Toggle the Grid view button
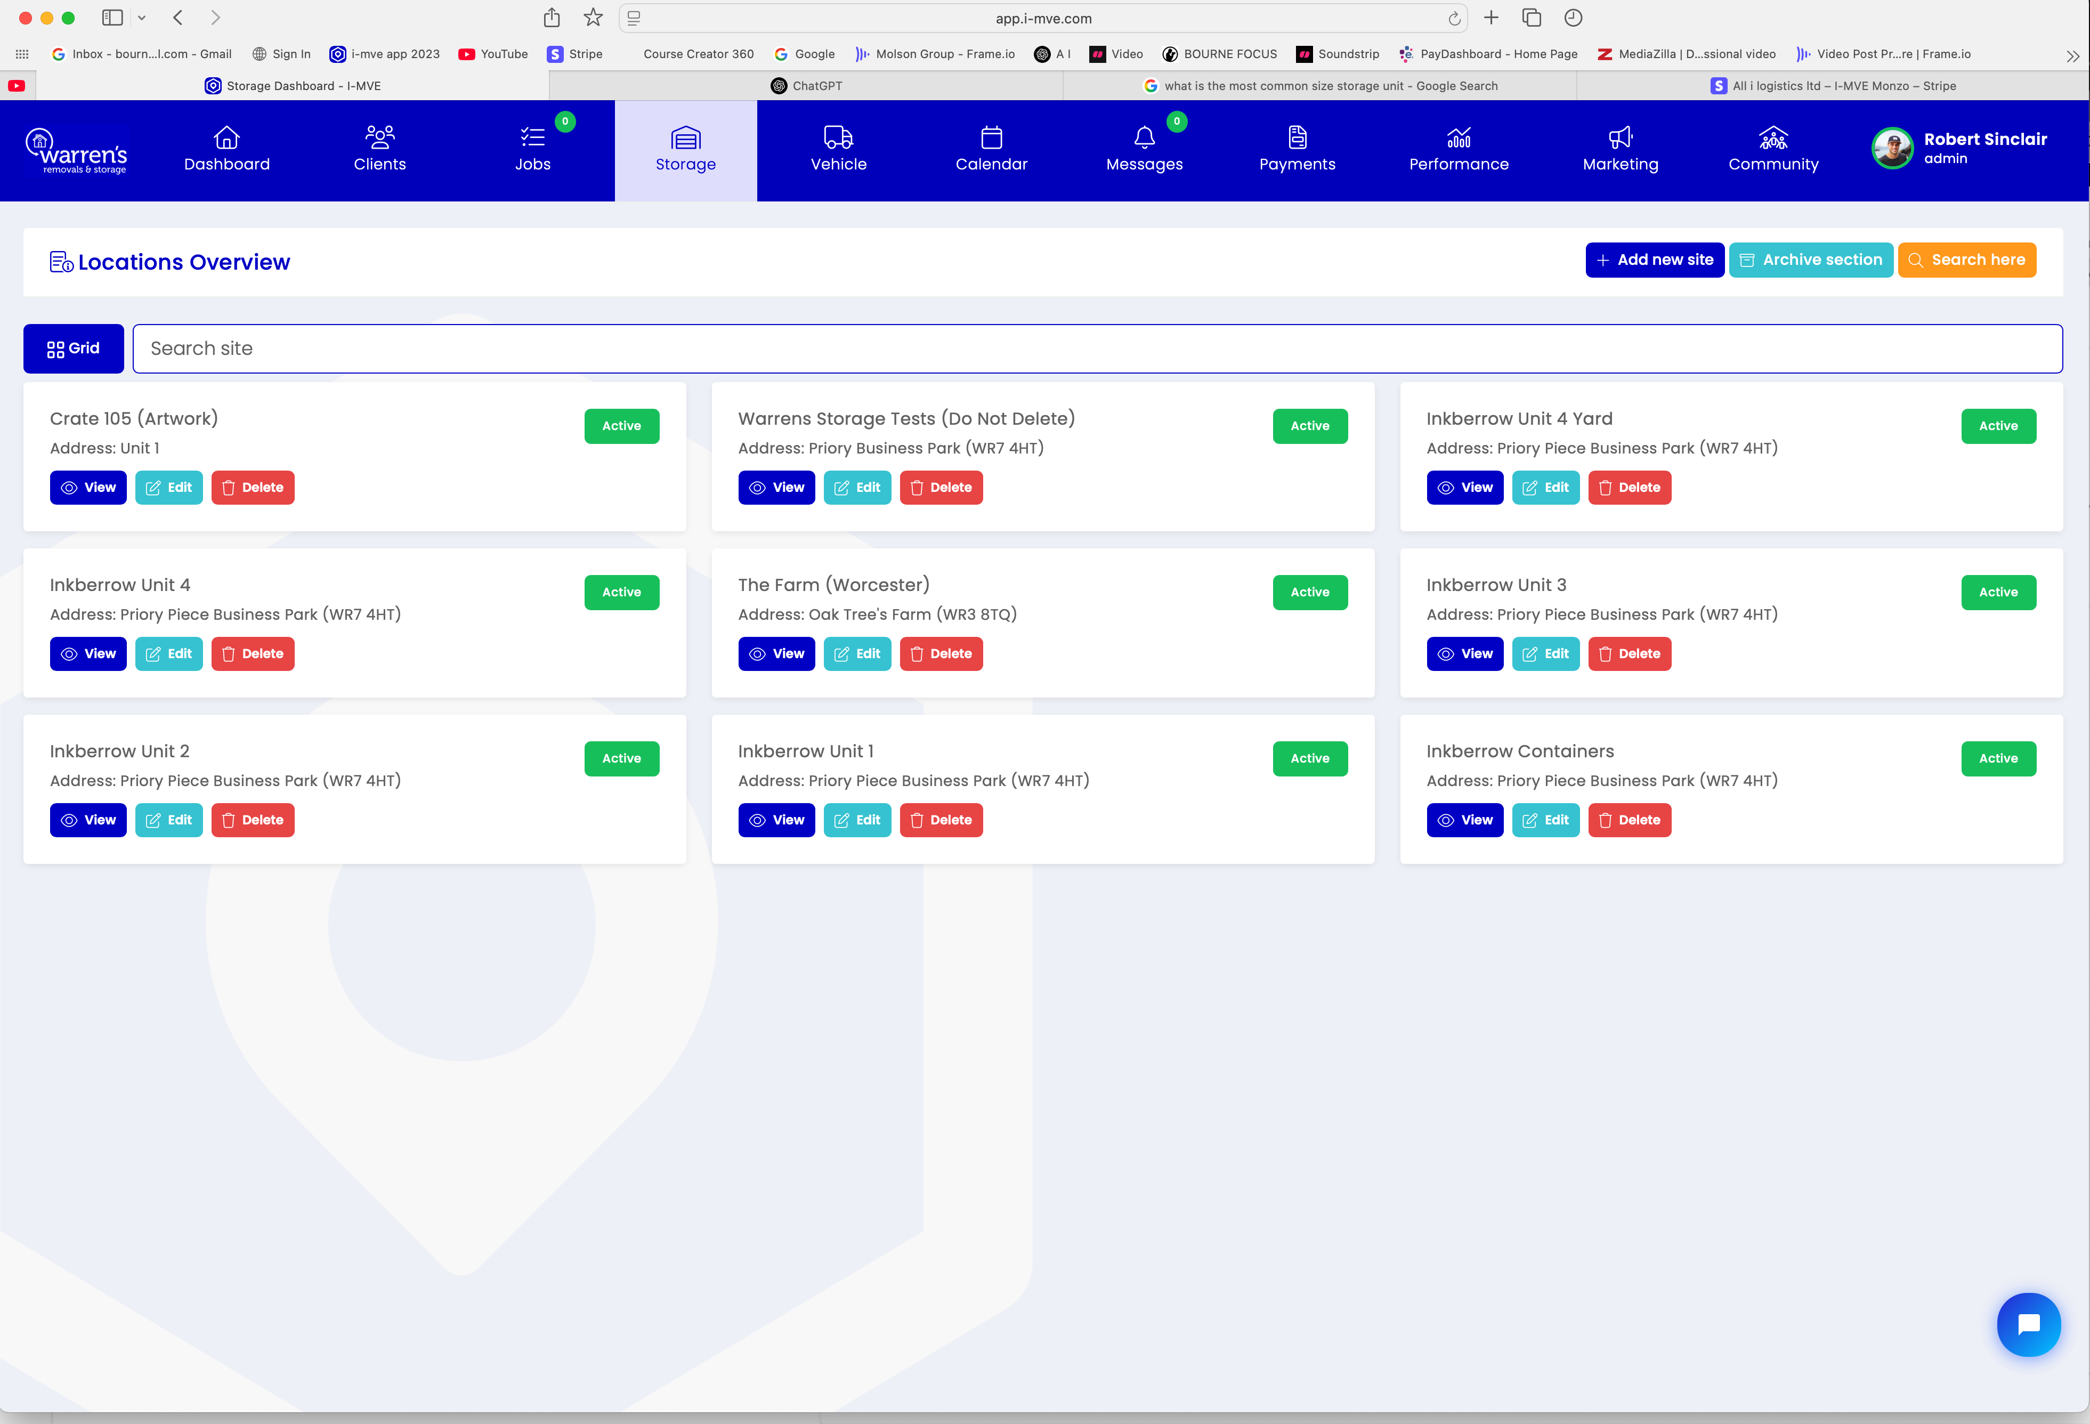Image resolution: width=2090 pixels, height=1424 pixels. pos(74,349)
